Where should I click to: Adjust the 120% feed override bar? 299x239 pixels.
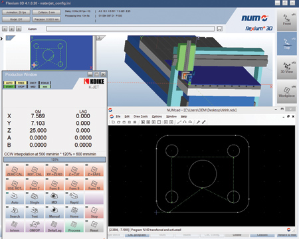click(x=54, y=159)
